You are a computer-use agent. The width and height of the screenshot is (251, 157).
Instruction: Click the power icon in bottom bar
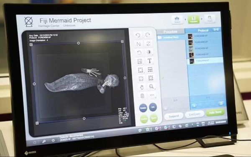[x=53, y=141]
